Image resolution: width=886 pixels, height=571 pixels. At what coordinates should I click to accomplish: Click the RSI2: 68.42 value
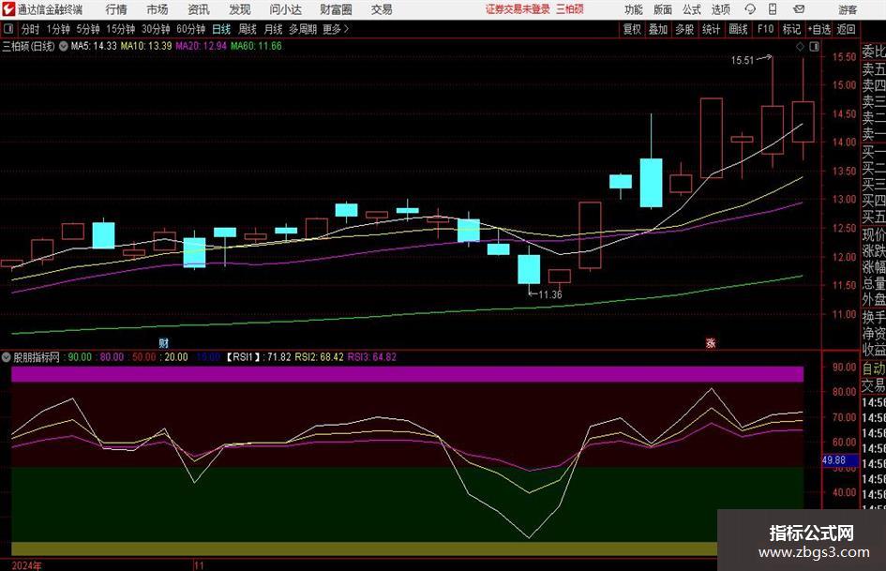click(x=320, y=357)
